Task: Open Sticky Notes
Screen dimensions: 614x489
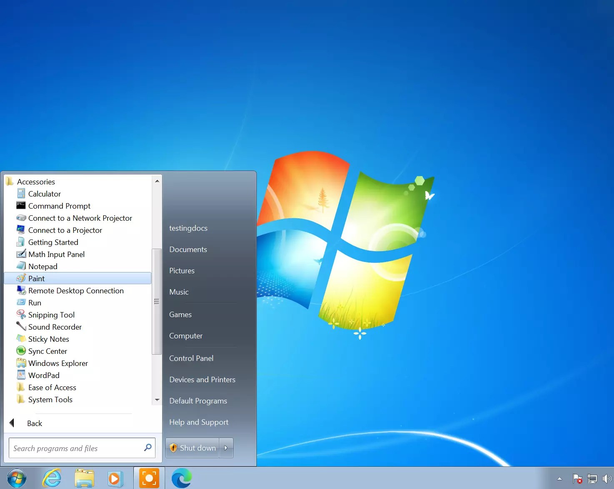Action: pyautogui.click(x=49, y=339)
